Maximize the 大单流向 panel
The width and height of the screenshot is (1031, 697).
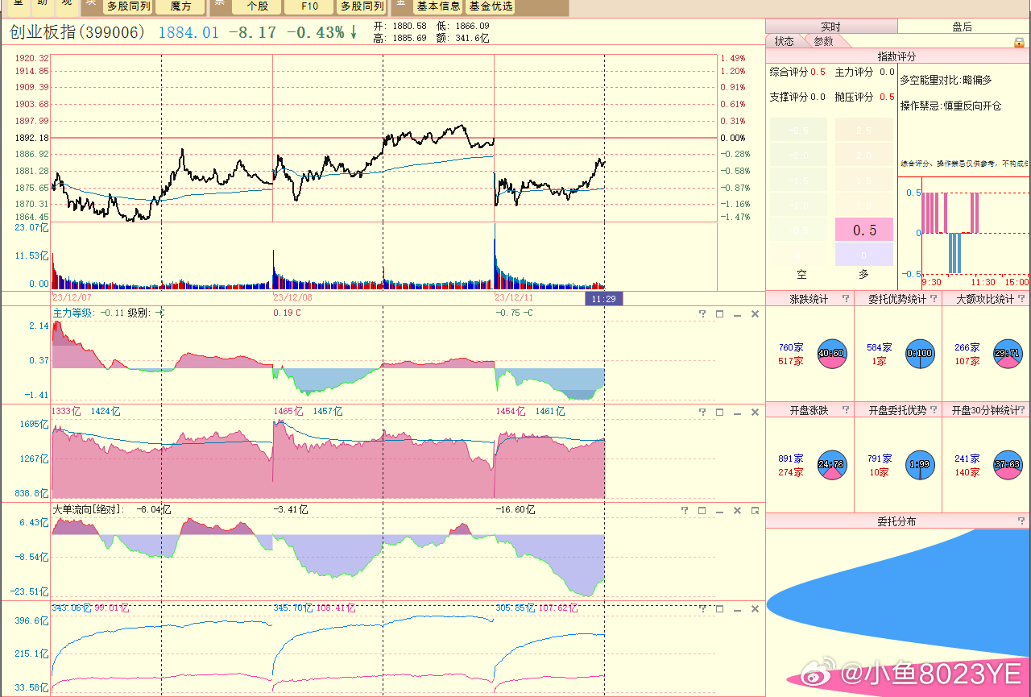pyautogui.click(x=702, y=511)
